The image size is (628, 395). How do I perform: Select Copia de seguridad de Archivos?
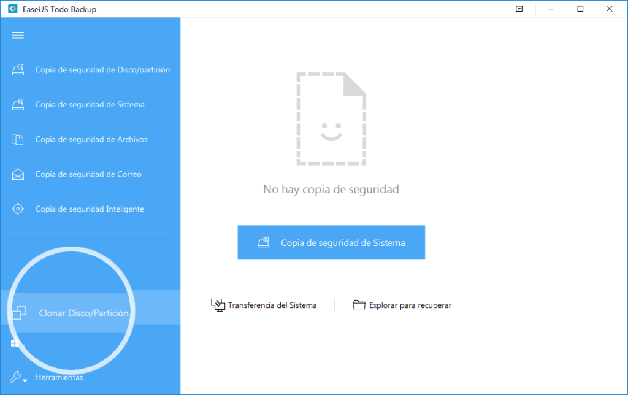[91, 140]
